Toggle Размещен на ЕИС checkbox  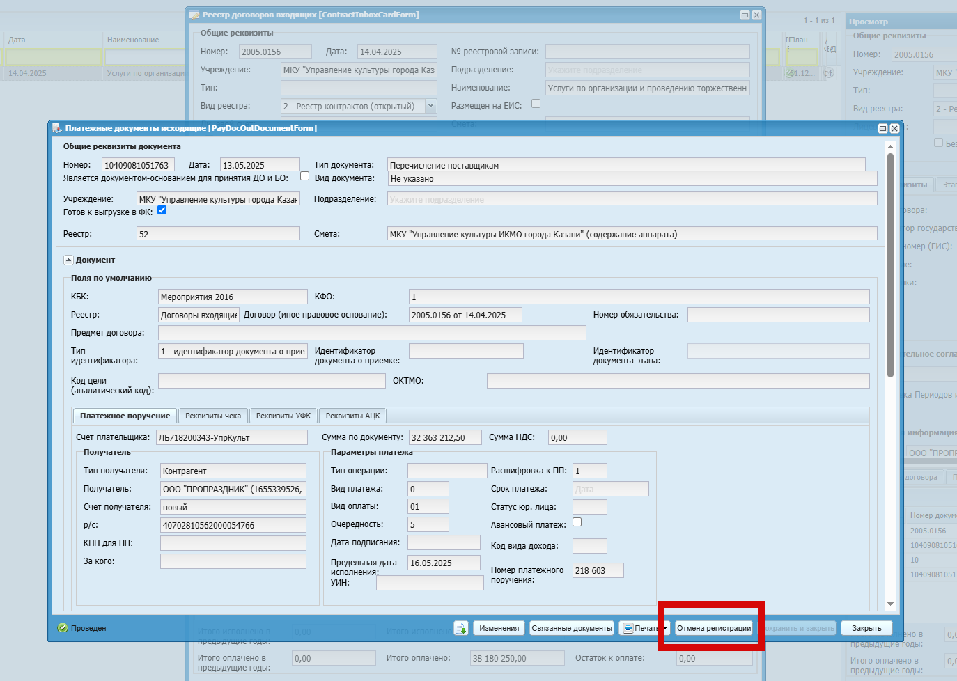[x=536, y=104]
